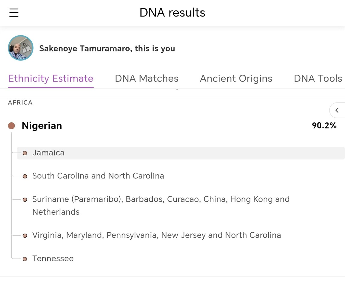Switch to the DNA Matches tab
345x287 pixels.
tap(146, 78)
